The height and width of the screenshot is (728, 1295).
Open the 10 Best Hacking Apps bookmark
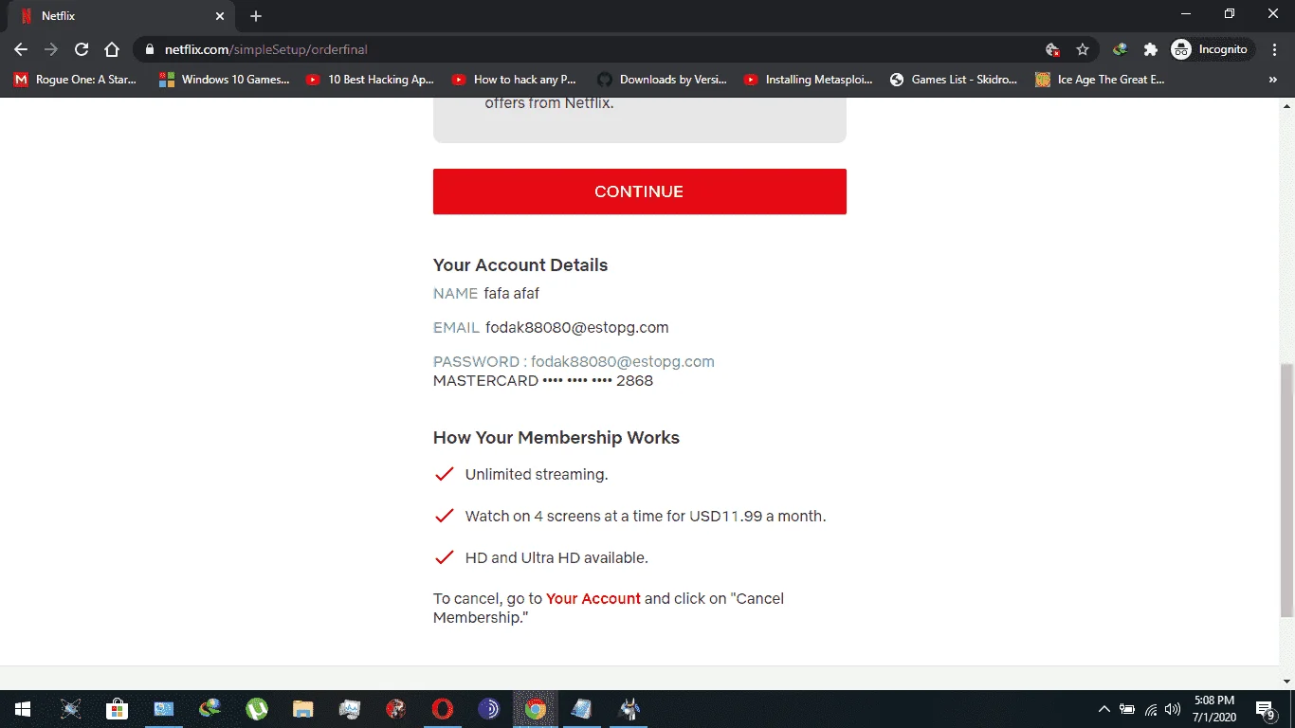370,80
